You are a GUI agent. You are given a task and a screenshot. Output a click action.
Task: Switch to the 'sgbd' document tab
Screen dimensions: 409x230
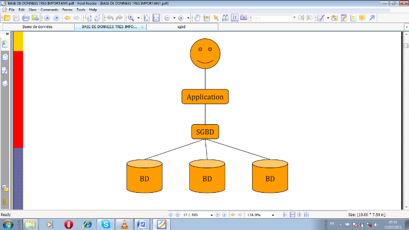pyautogui.click(x=181, y=27)
